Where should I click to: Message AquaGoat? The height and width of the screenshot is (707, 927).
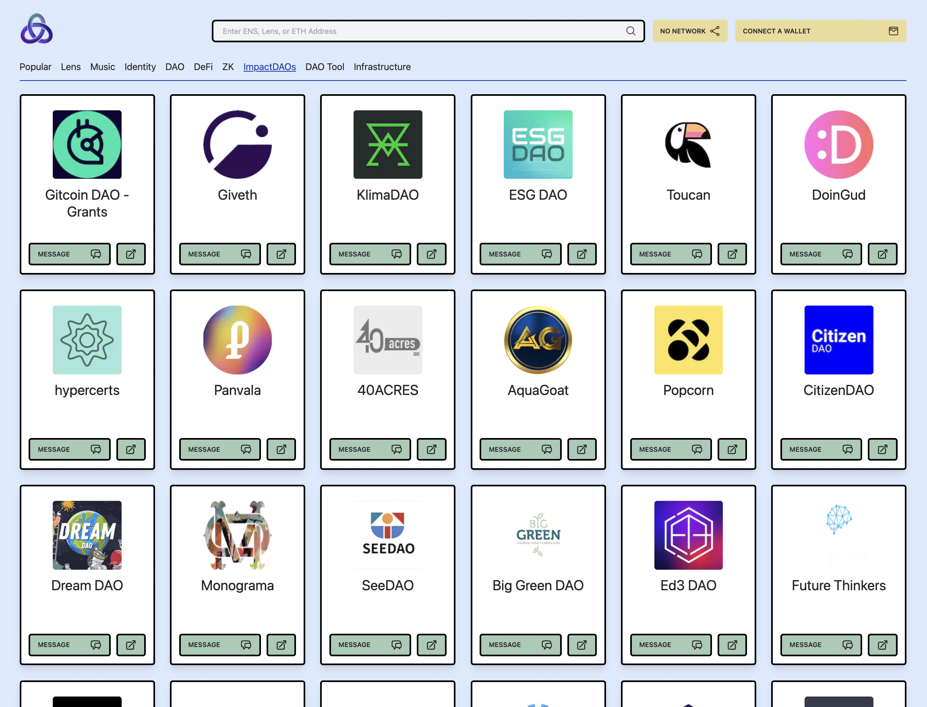point(520,449)
